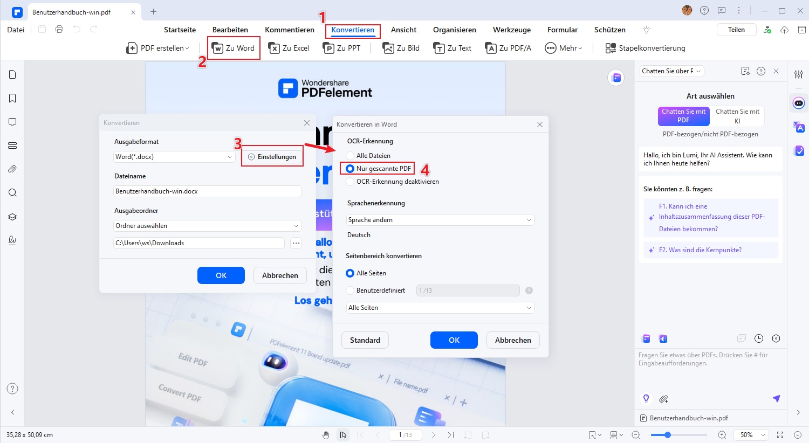Click the 'Zu Excel' convert button
The image size is (809, 443).
(x=289, y=48)
